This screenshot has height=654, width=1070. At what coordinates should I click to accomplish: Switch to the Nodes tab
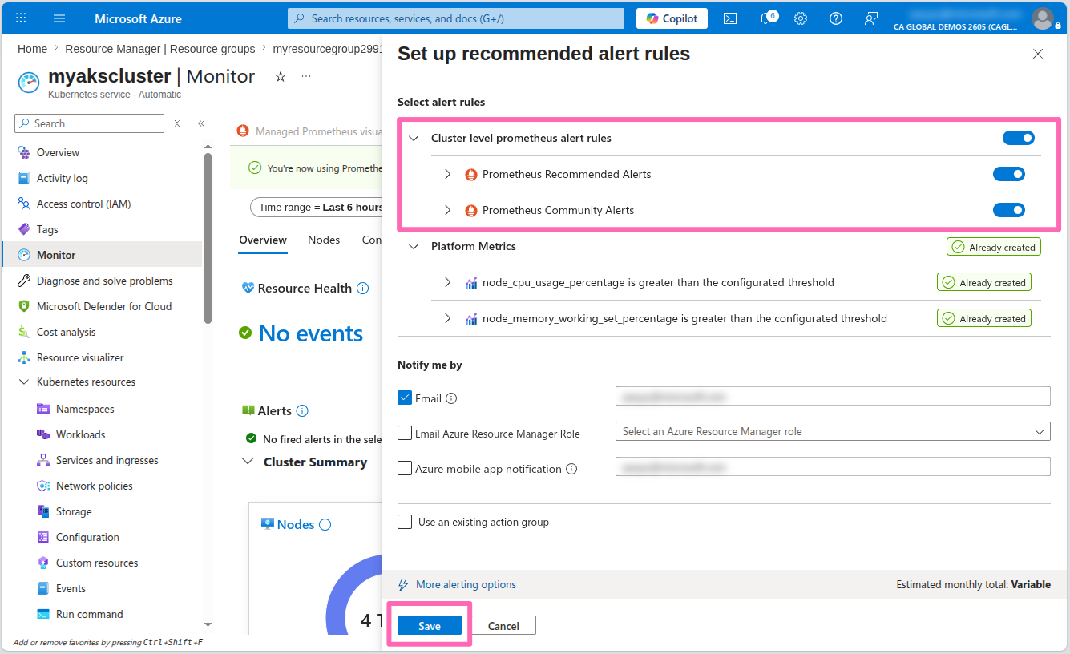coord(324,240)
